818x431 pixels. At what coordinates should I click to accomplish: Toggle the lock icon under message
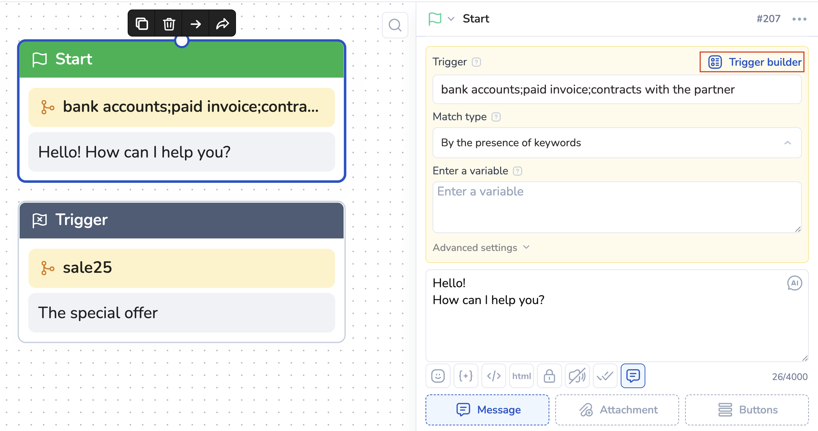[x=549, y=376]
